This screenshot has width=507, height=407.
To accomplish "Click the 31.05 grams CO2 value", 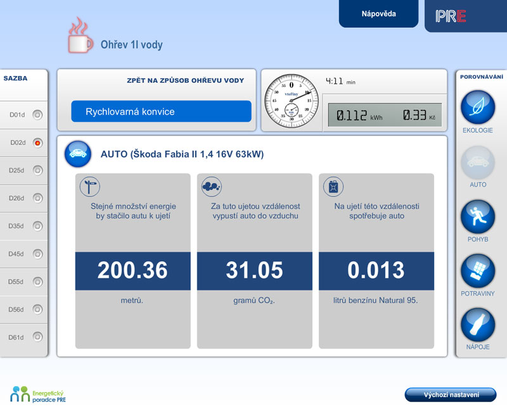I will pyautogui.click(x=255, y=270).
